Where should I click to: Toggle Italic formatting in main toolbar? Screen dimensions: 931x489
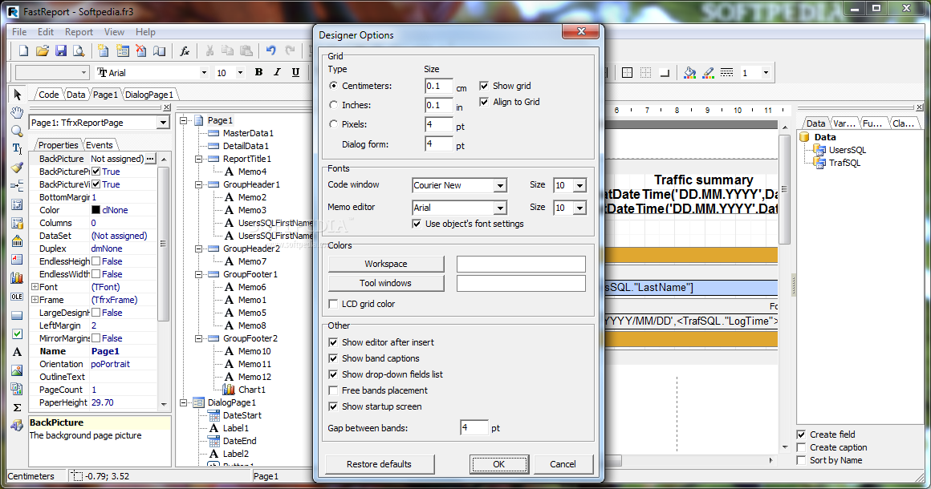[277, 72]
